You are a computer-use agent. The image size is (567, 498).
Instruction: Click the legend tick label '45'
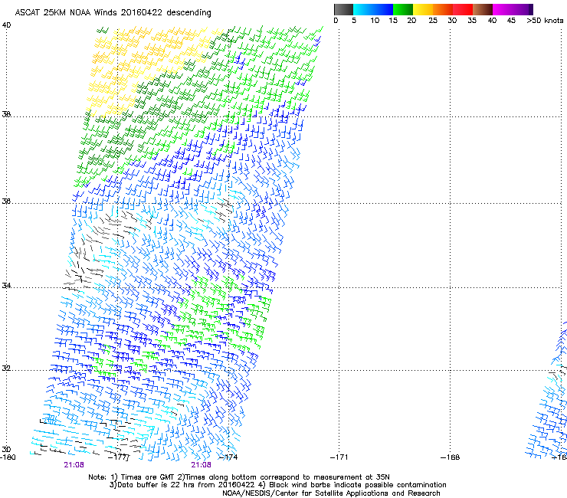click(511, 21)
